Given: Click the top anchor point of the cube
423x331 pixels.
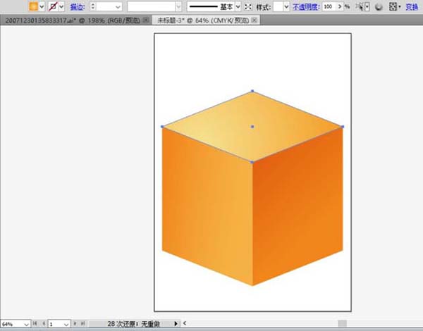Looking at the screenshot, I should pyautogui.click(x=252, y=91).
